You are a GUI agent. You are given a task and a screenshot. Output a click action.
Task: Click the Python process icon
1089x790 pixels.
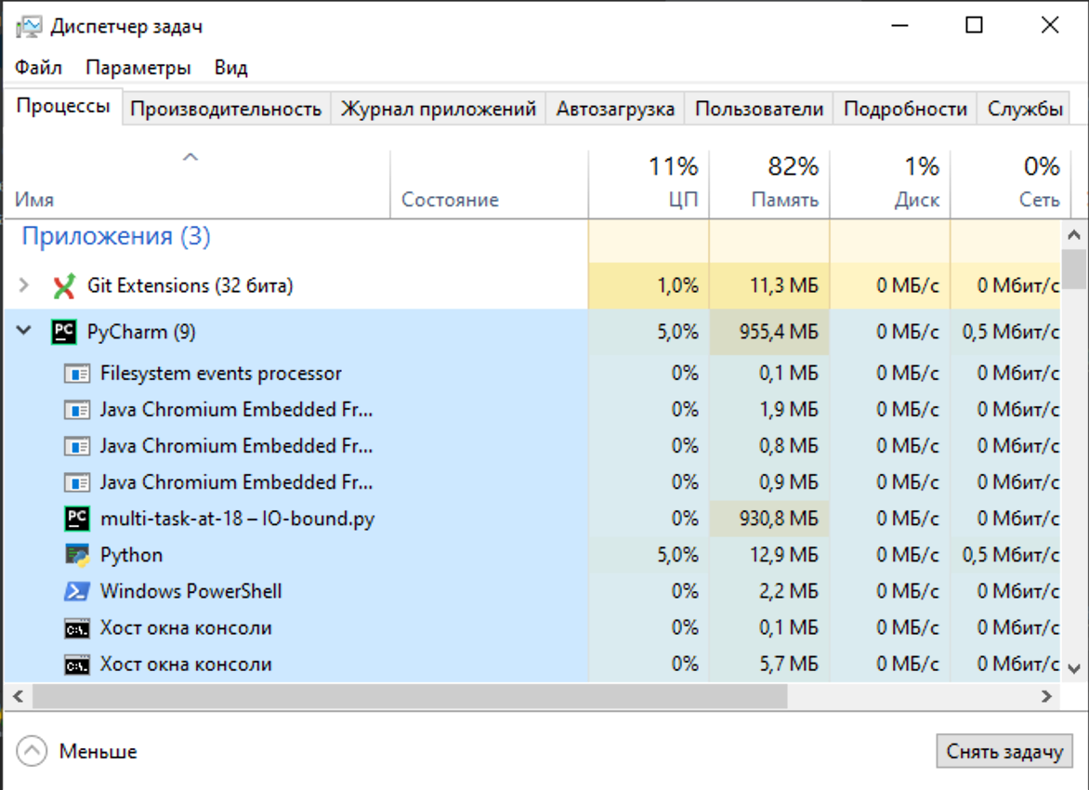77,555
